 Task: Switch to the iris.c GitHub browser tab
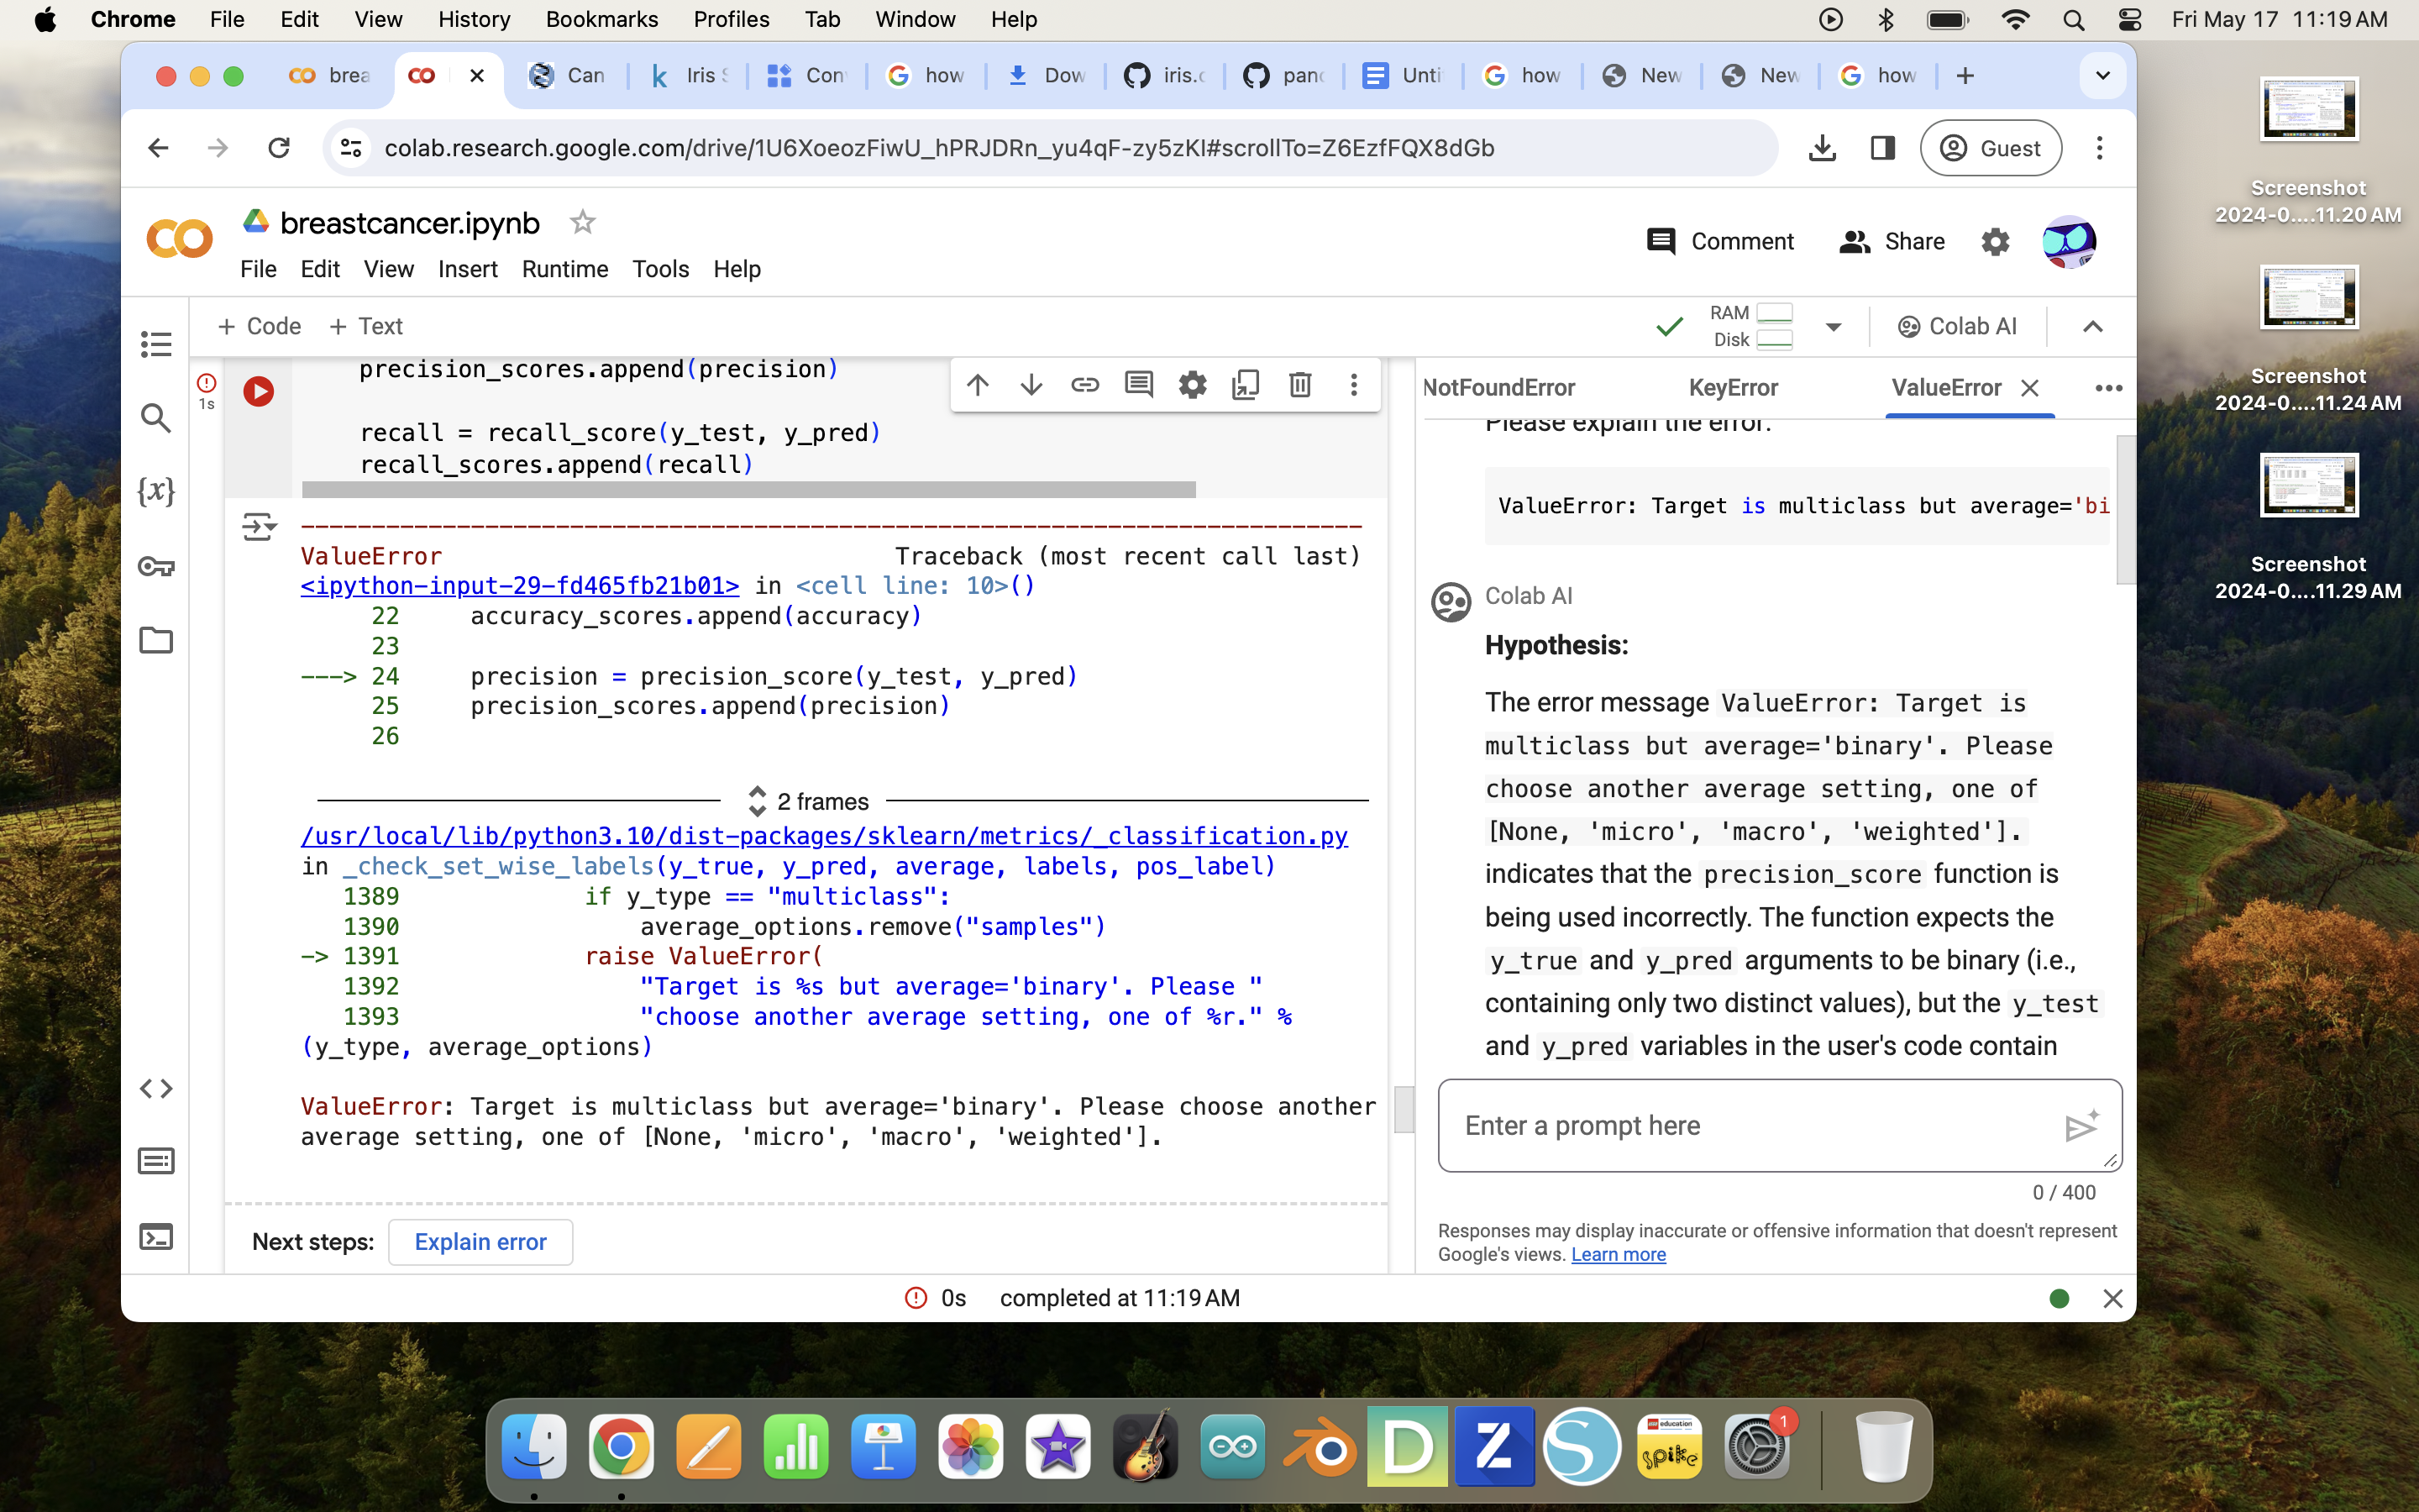pyautogui.click(x=1166, y=76)
